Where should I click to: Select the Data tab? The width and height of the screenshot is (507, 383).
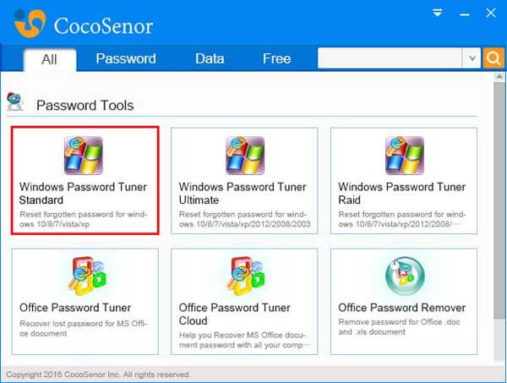click(x=210, y=58)
